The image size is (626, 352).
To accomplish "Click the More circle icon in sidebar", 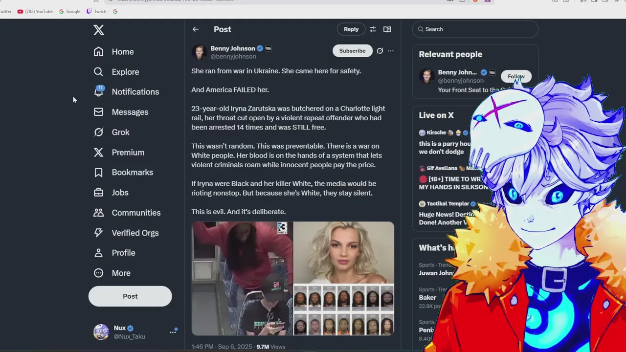I will click(99, 273).
